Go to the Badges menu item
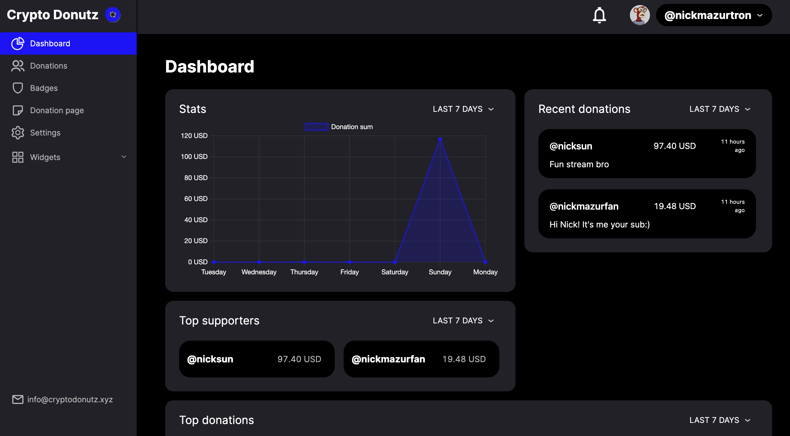Image resolution: width=790 pixels, height=436 pixels. point(44,88)
